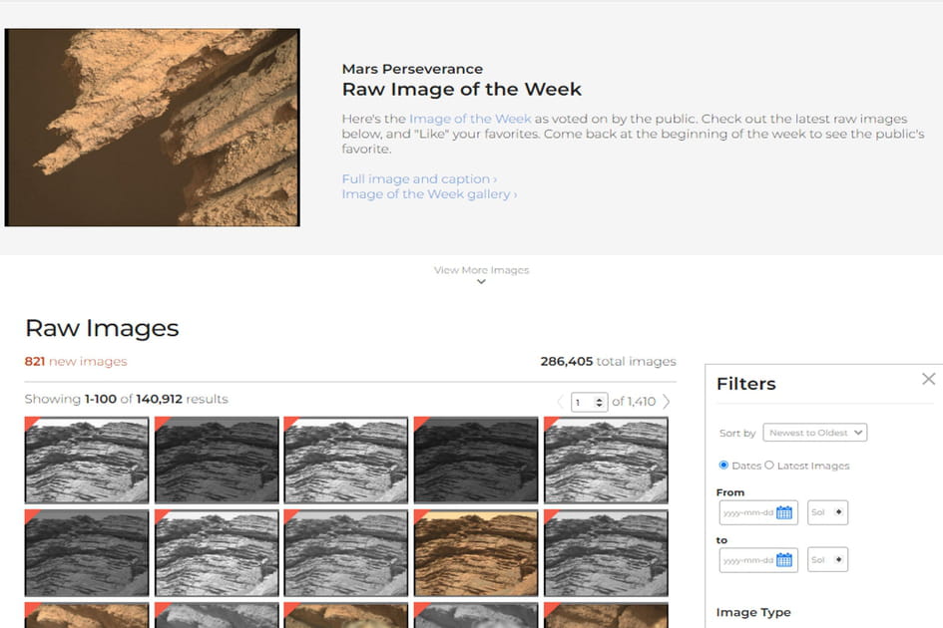This screenshot has height=628, width=943.
Task: Open the second thumbnail in second row
Action: tap(217, 553)
